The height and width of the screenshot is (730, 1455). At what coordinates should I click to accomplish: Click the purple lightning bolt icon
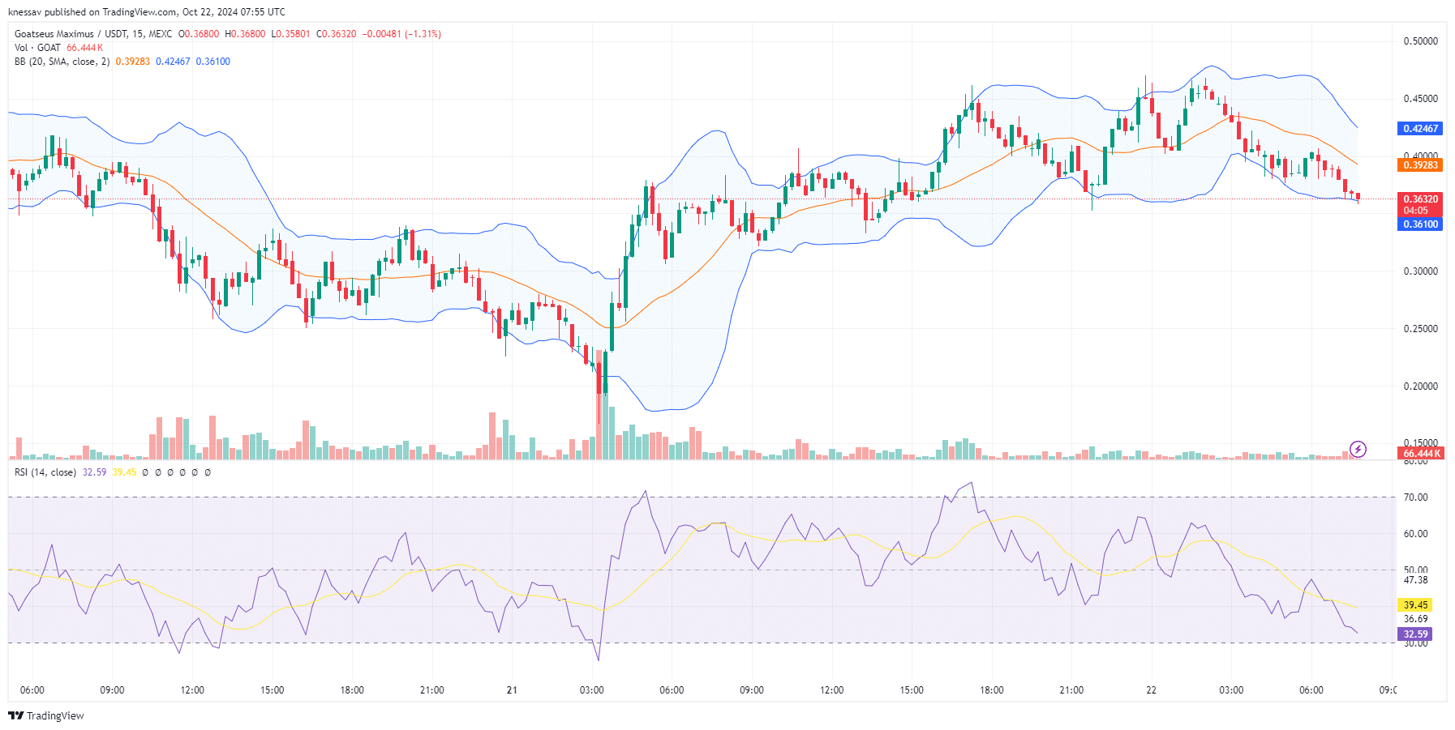(x=1358, y=449)
